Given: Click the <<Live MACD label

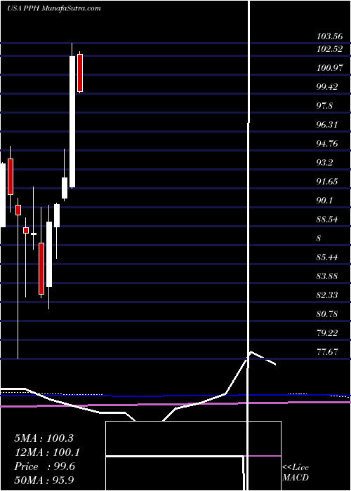Looking at the screenshot, I should (296, 472).
